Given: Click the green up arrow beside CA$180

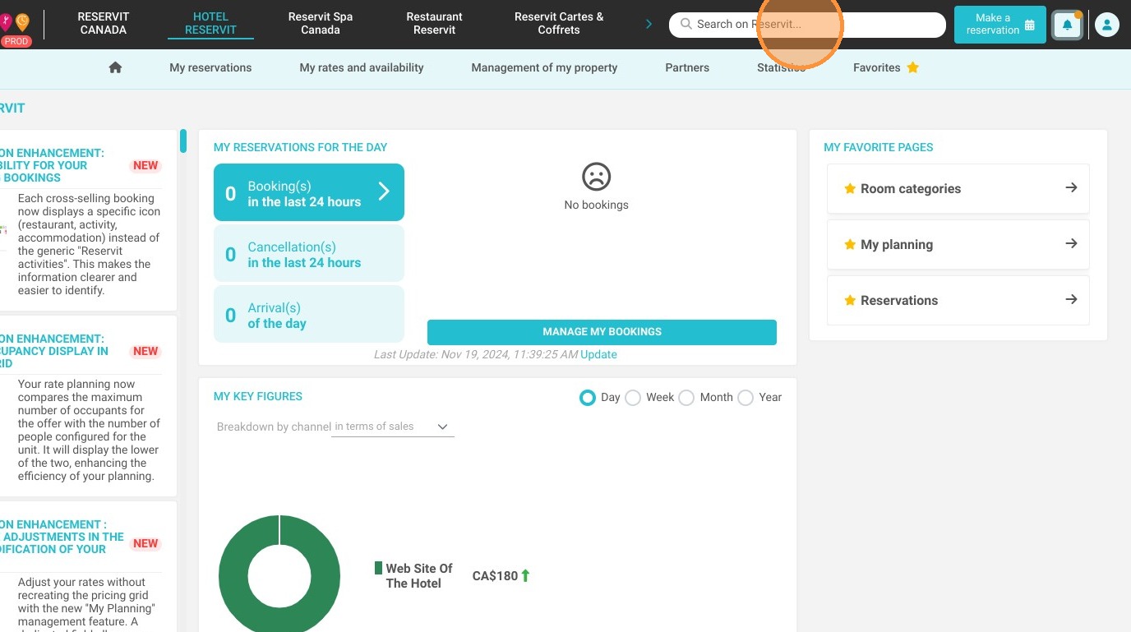Looking at the screenshot, I should [x=526, y=575].
